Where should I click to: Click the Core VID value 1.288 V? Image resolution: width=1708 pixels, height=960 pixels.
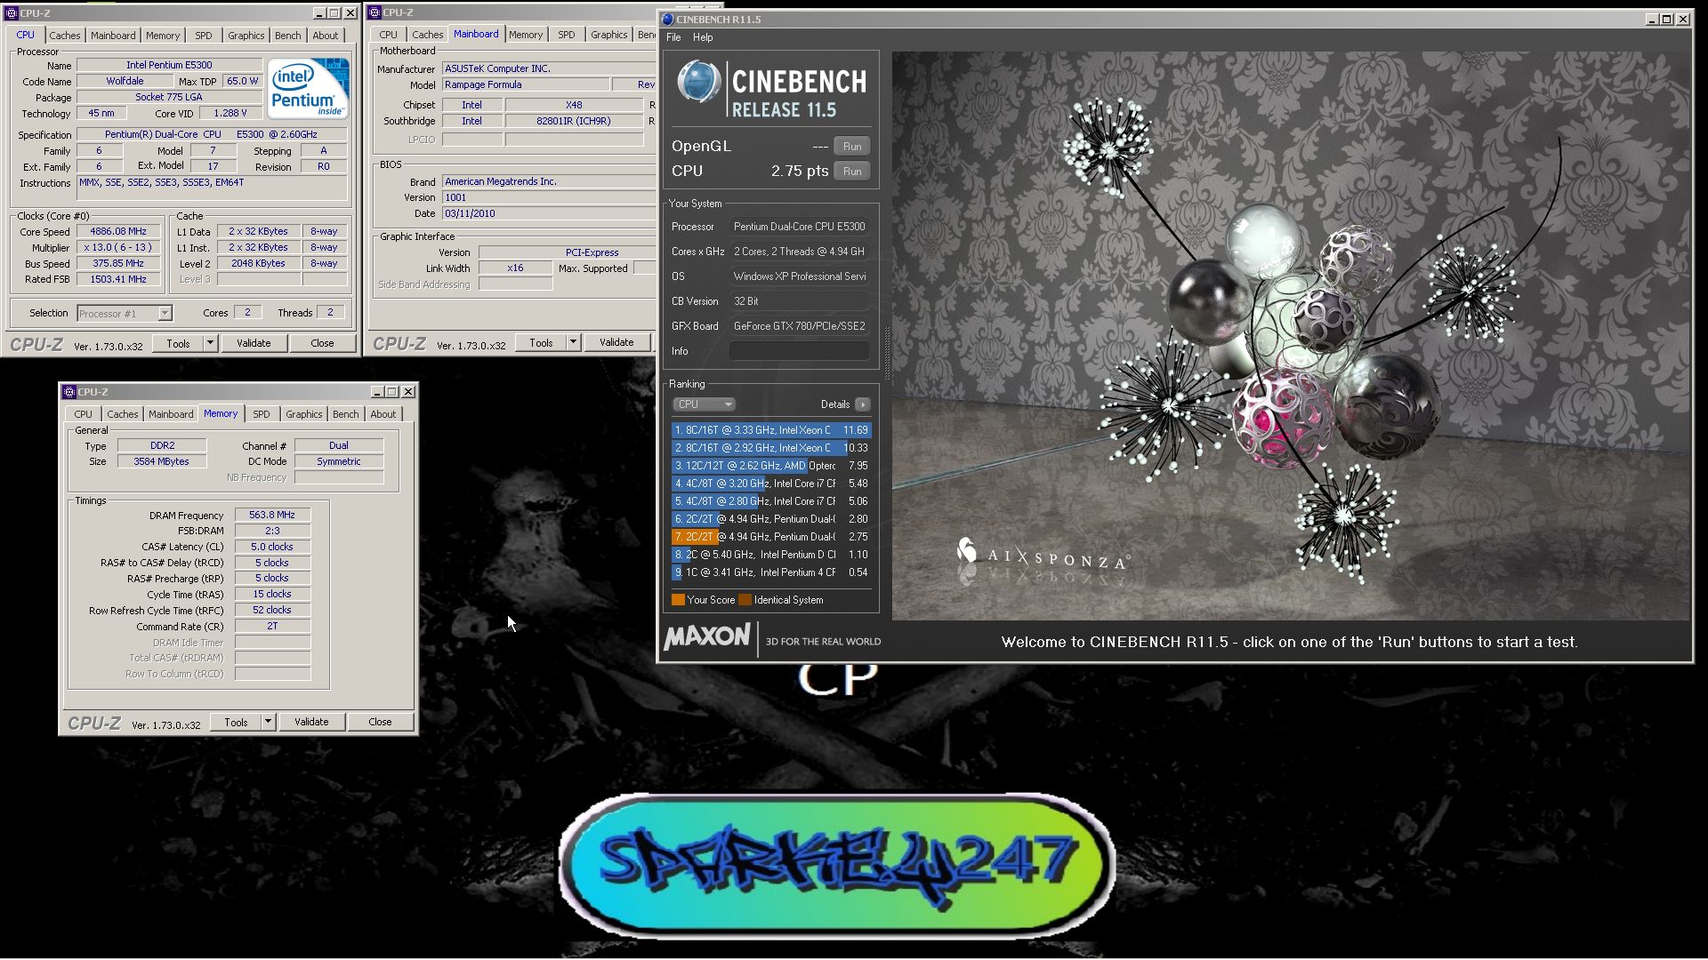(x=230, y=114)
